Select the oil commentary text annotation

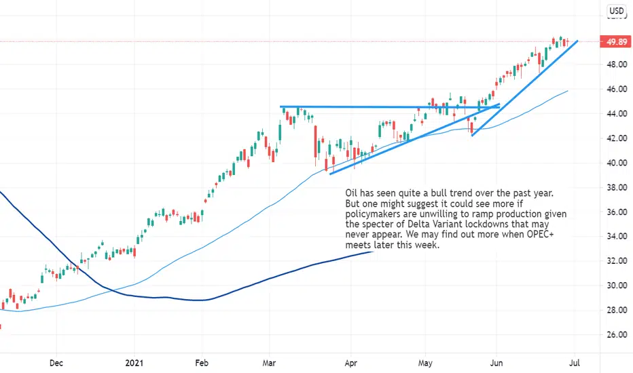[456, 218]
